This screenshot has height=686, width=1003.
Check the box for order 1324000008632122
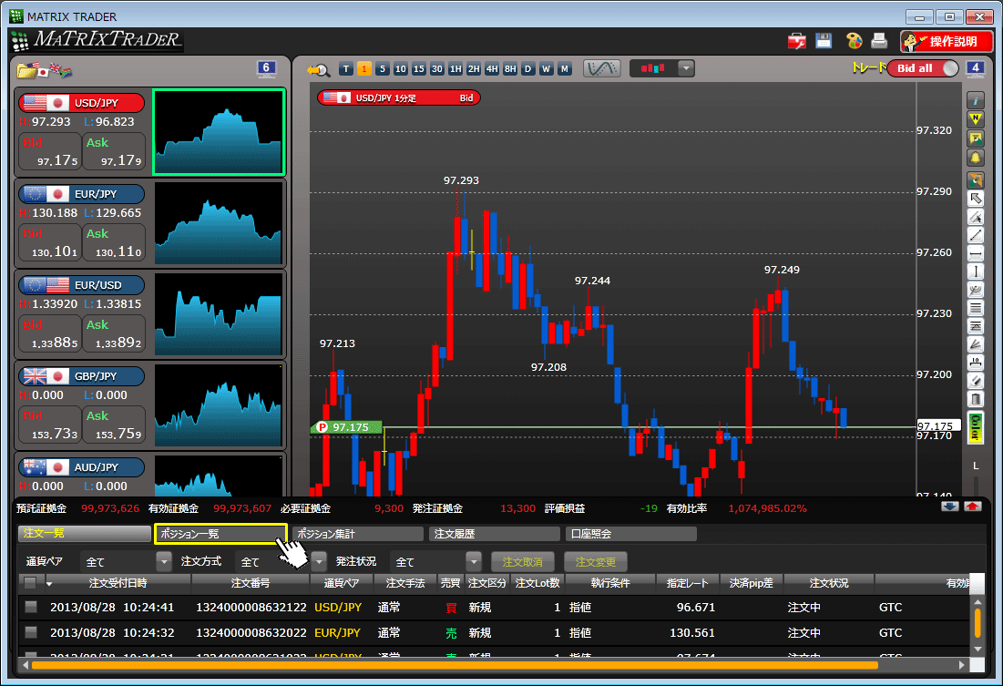click(30, 606)
